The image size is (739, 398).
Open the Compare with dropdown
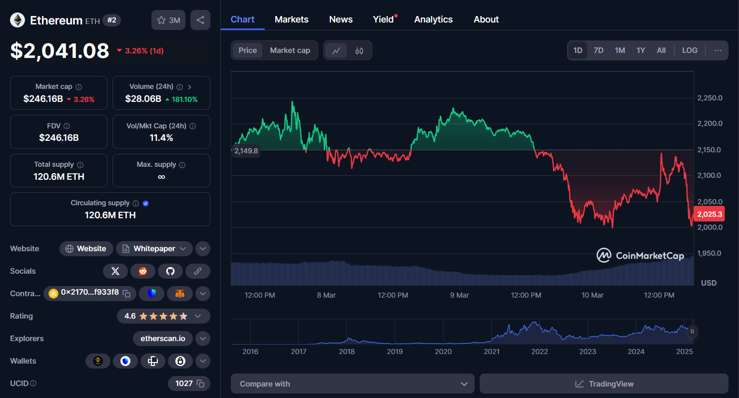point(353,384)
